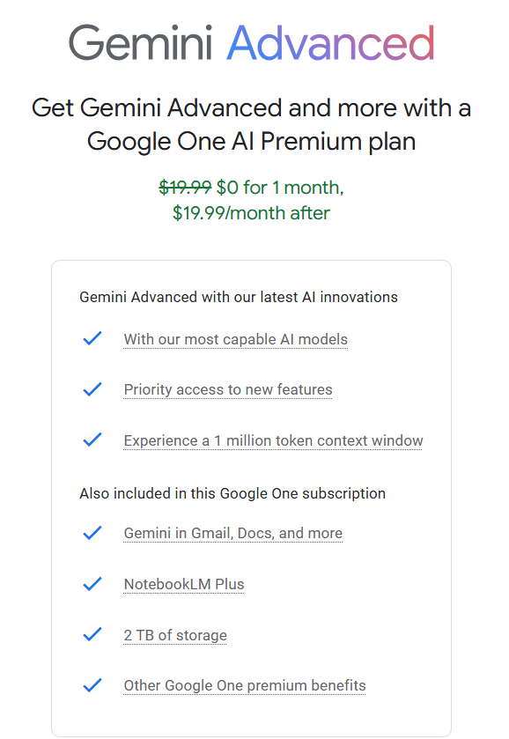Click the Also included in this subscription header
509x739 pixels.
[232, 493]
